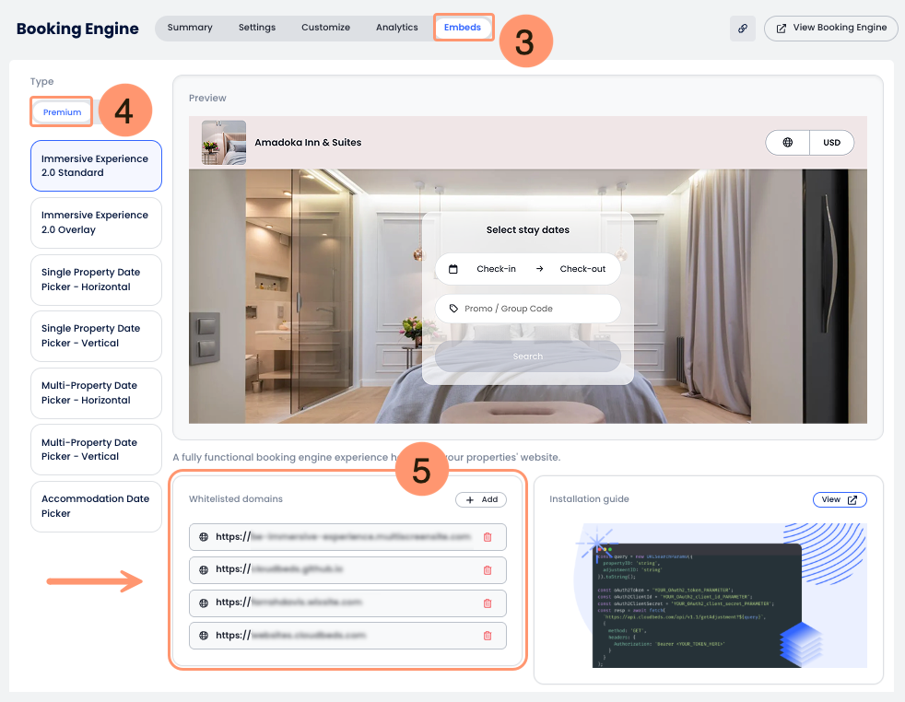Open the Settings tab
The image size is (905, 702).
coord(257,28)
